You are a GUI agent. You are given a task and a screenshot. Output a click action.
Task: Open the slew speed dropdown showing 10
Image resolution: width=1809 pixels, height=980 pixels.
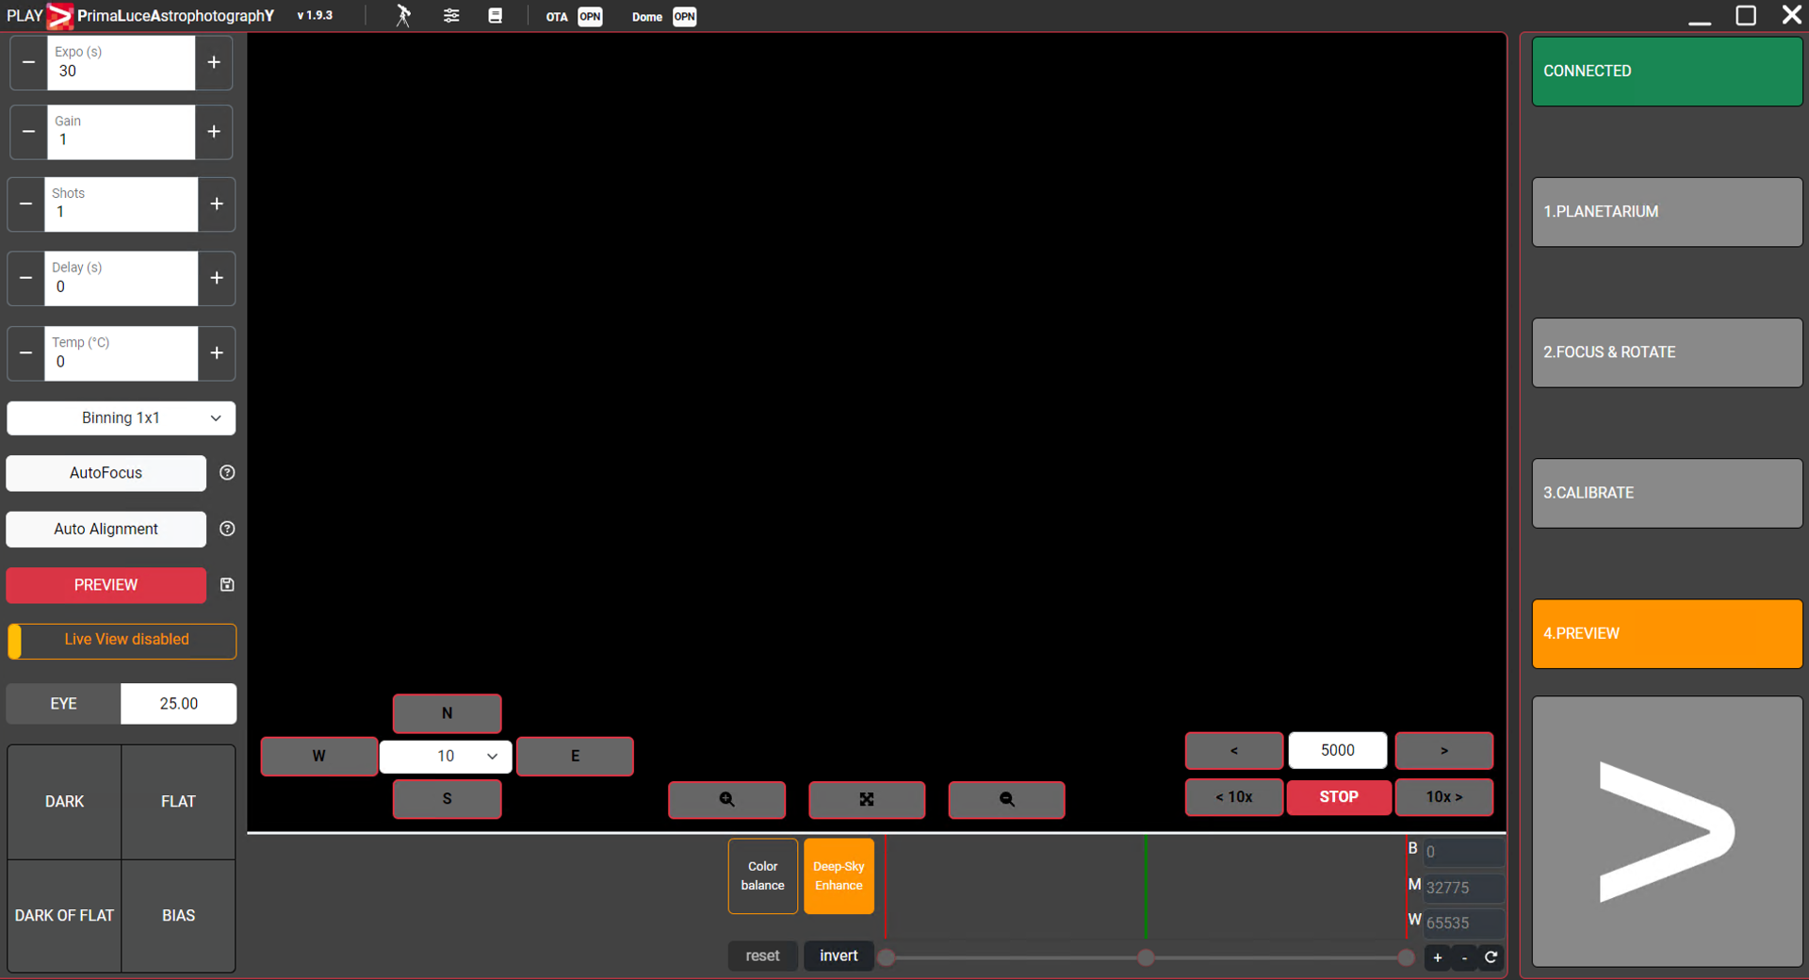pos(446,756)
